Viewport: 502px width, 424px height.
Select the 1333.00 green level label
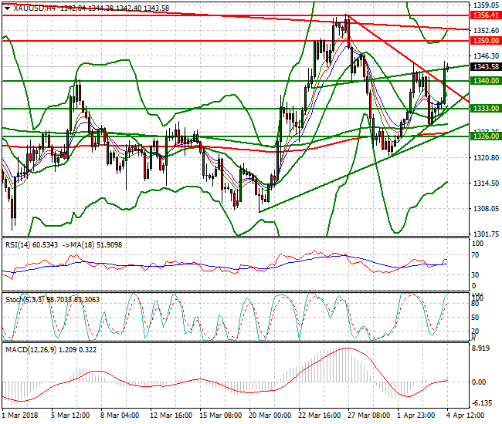click(486, 109)
